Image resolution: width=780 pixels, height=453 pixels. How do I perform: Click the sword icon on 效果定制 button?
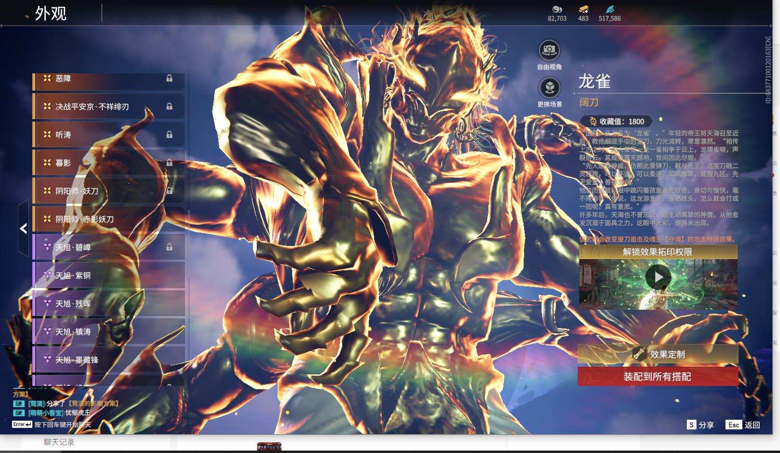[x=639, y=354]
